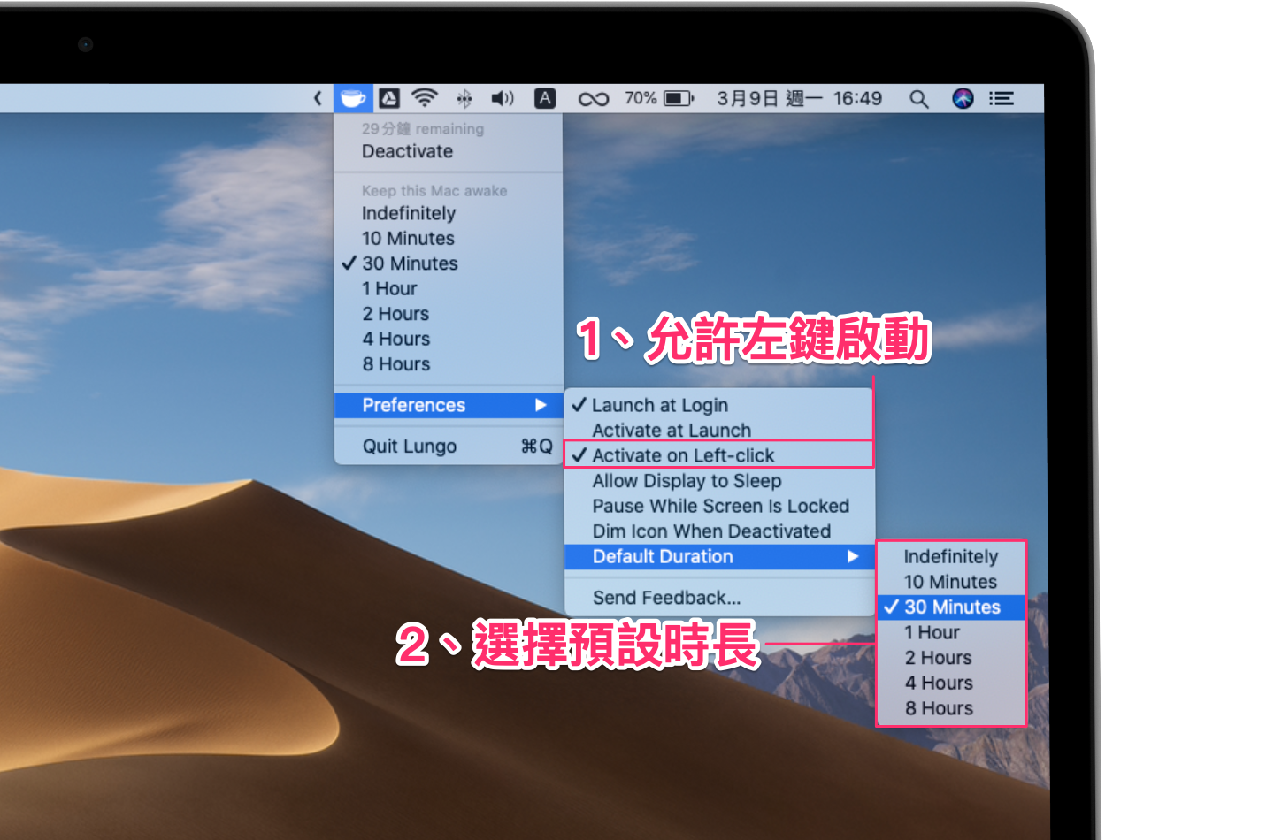Open the Wi-Fi status menu
Screen dimensions: 1274x840
coord(426,98)
